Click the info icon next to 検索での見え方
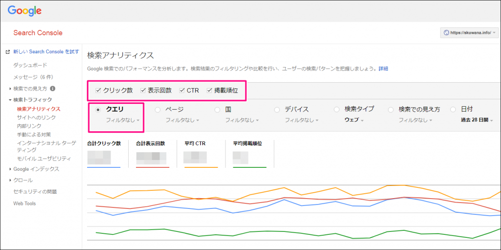Image resolution: width=501 pixels, height=250 pixels. 53,88
